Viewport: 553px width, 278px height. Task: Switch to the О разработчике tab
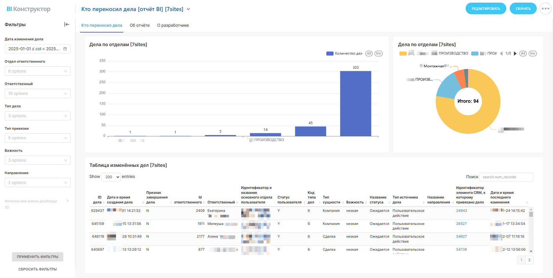[x=173, y=25]
